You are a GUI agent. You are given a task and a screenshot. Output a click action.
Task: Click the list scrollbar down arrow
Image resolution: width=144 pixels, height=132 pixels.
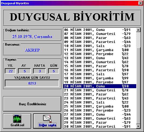coord(138,126)
